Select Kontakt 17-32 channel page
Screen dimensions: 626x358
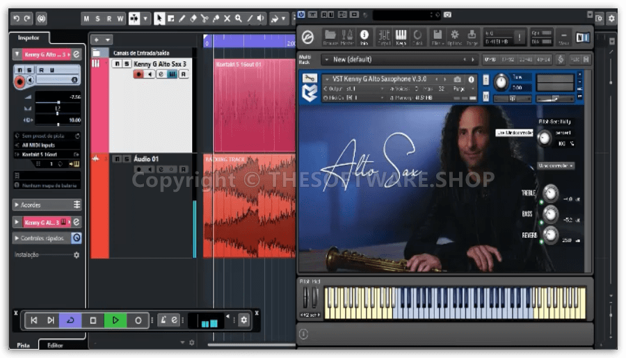pos(508,60)
